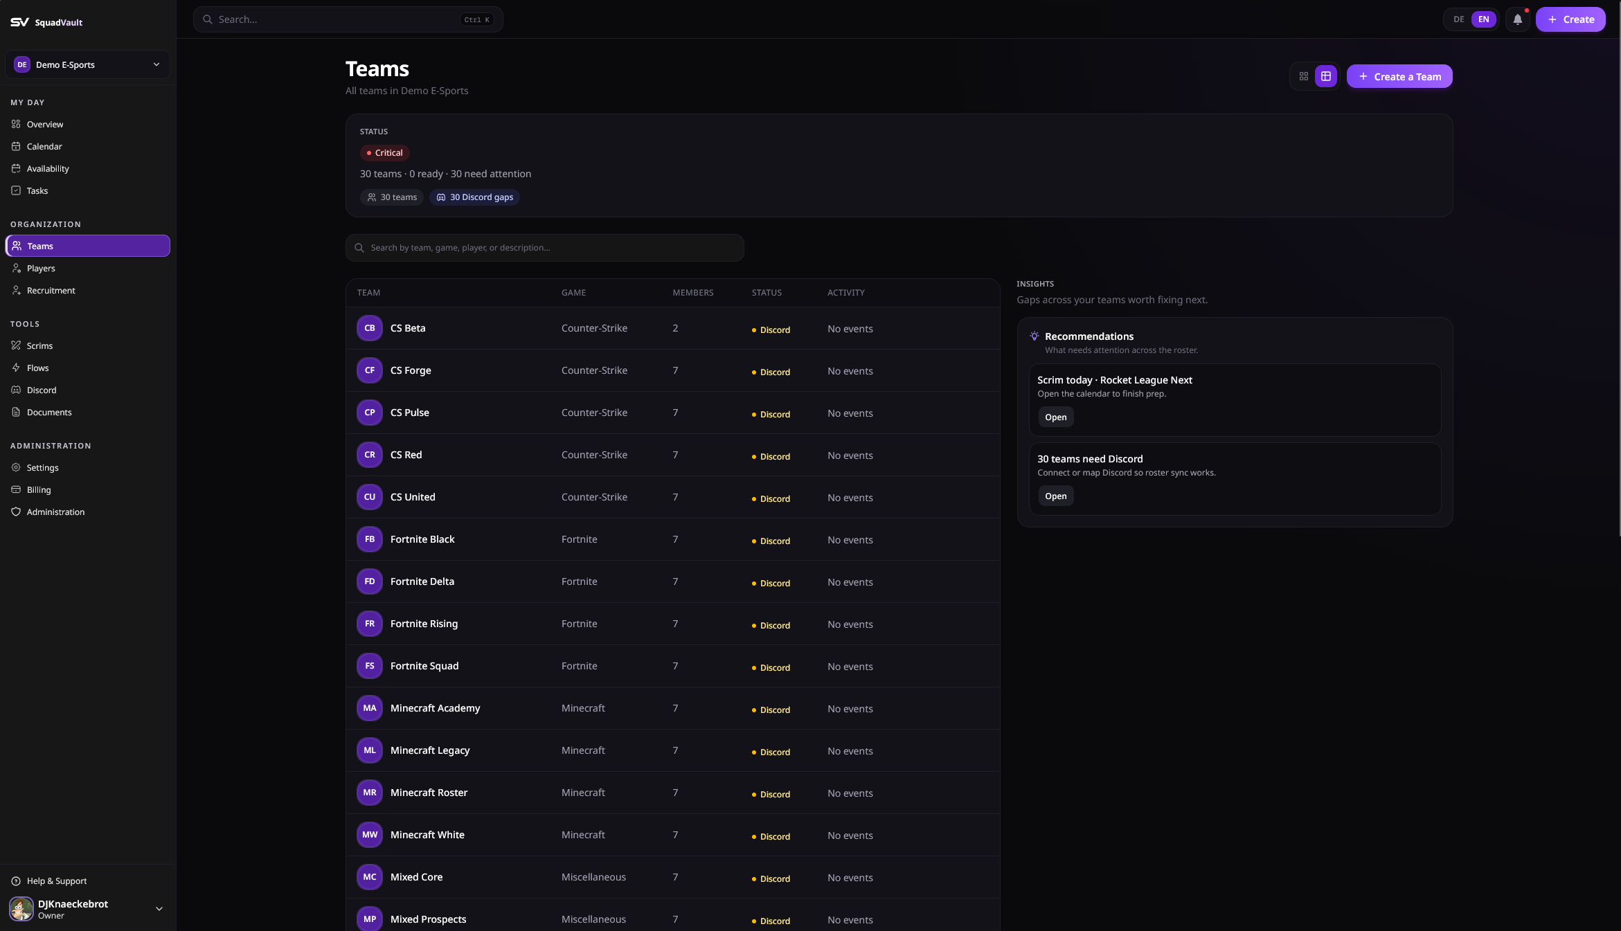
Task: Click the SquadVault logo icon
Action: 19,22
